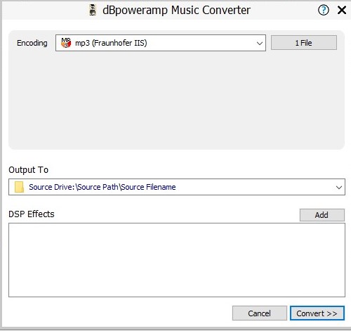Click the mp3 encoder icon in Encoding box
Viewport: 351px width, 331px height.
(66, 43)
